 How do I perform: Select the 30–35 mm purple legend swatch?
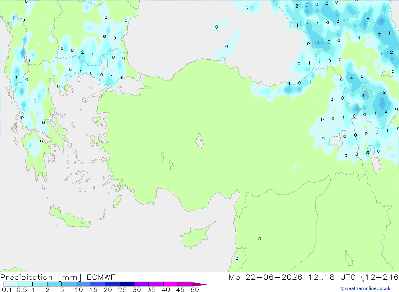(142, 284)
